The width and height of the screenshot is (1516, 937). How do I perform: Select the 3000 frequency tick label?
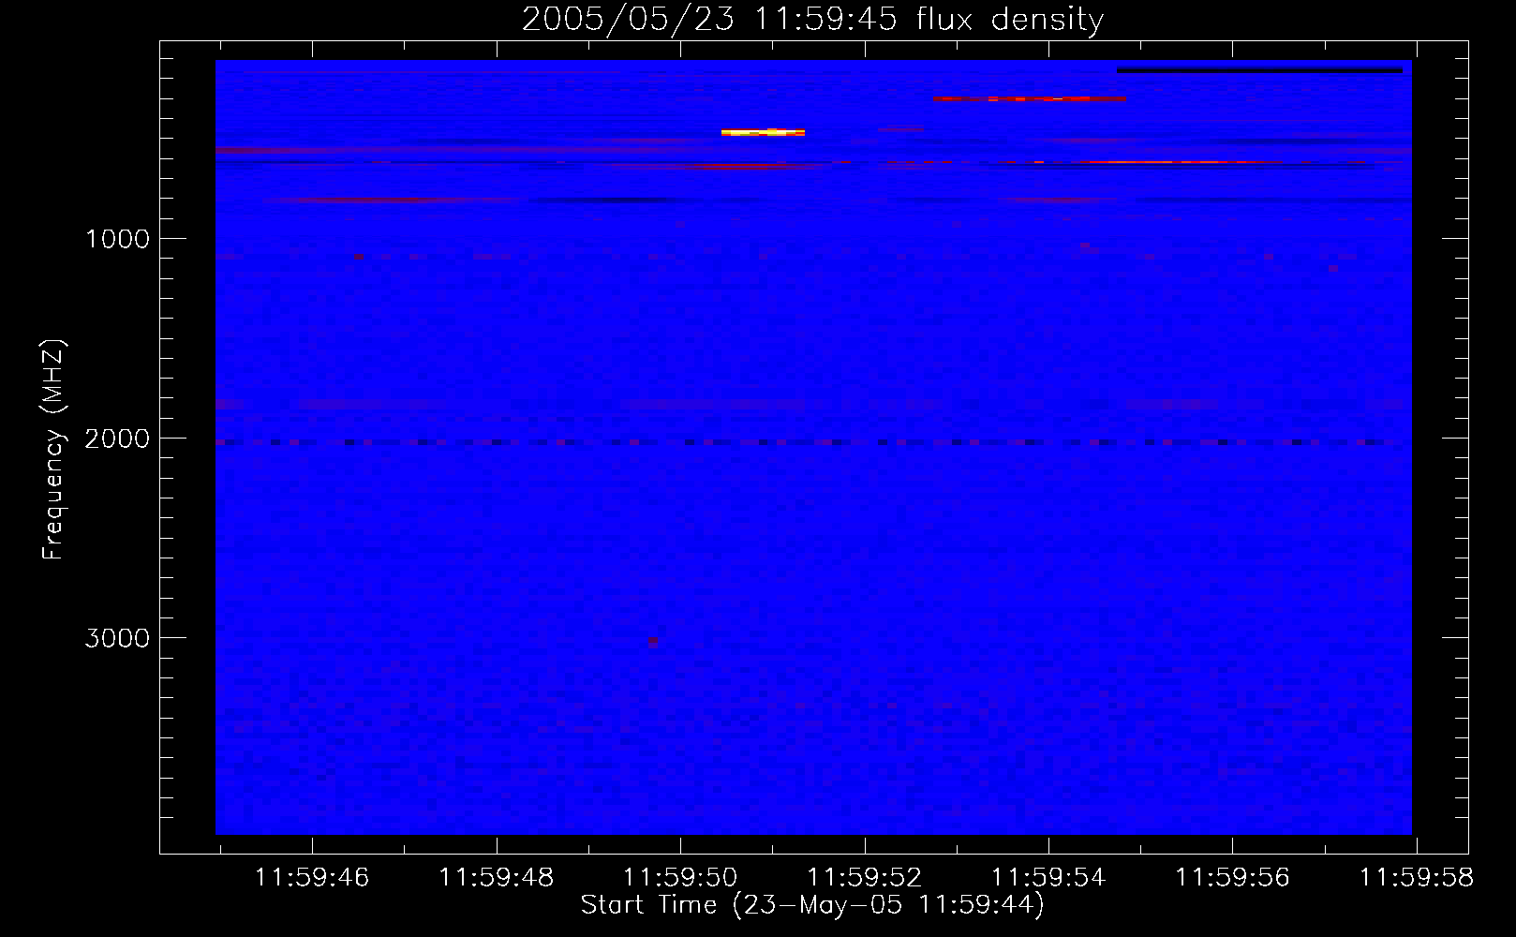tap(117, 638)
